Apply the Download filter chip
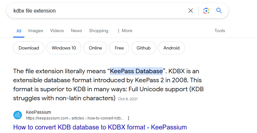 point(29,48)
